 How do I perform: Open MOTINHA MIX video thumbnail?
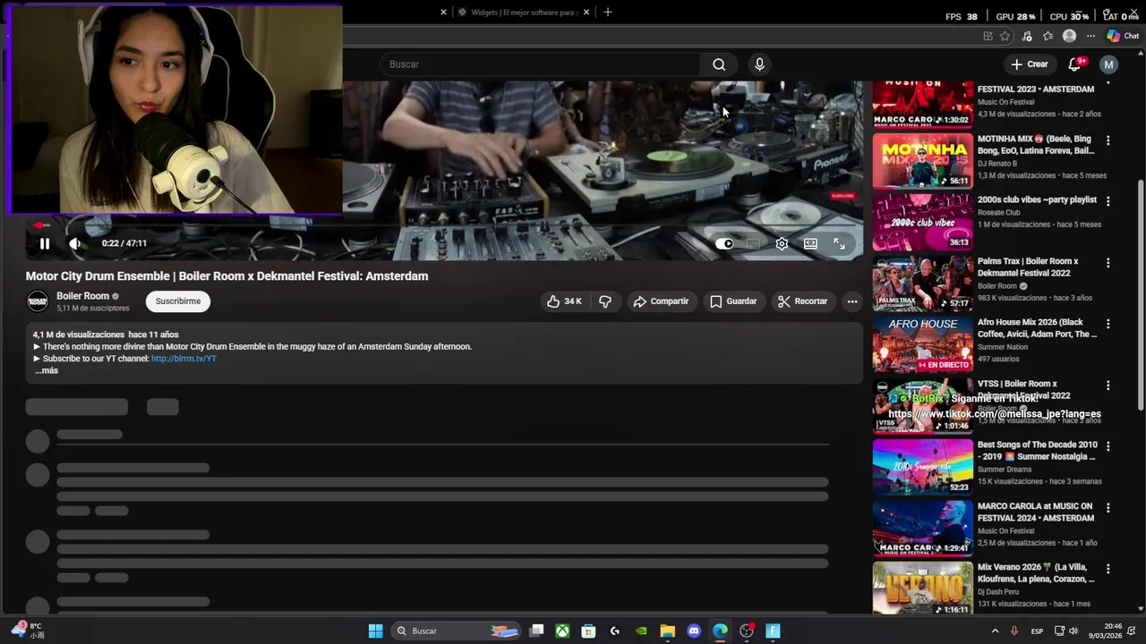tap(922, 161)
